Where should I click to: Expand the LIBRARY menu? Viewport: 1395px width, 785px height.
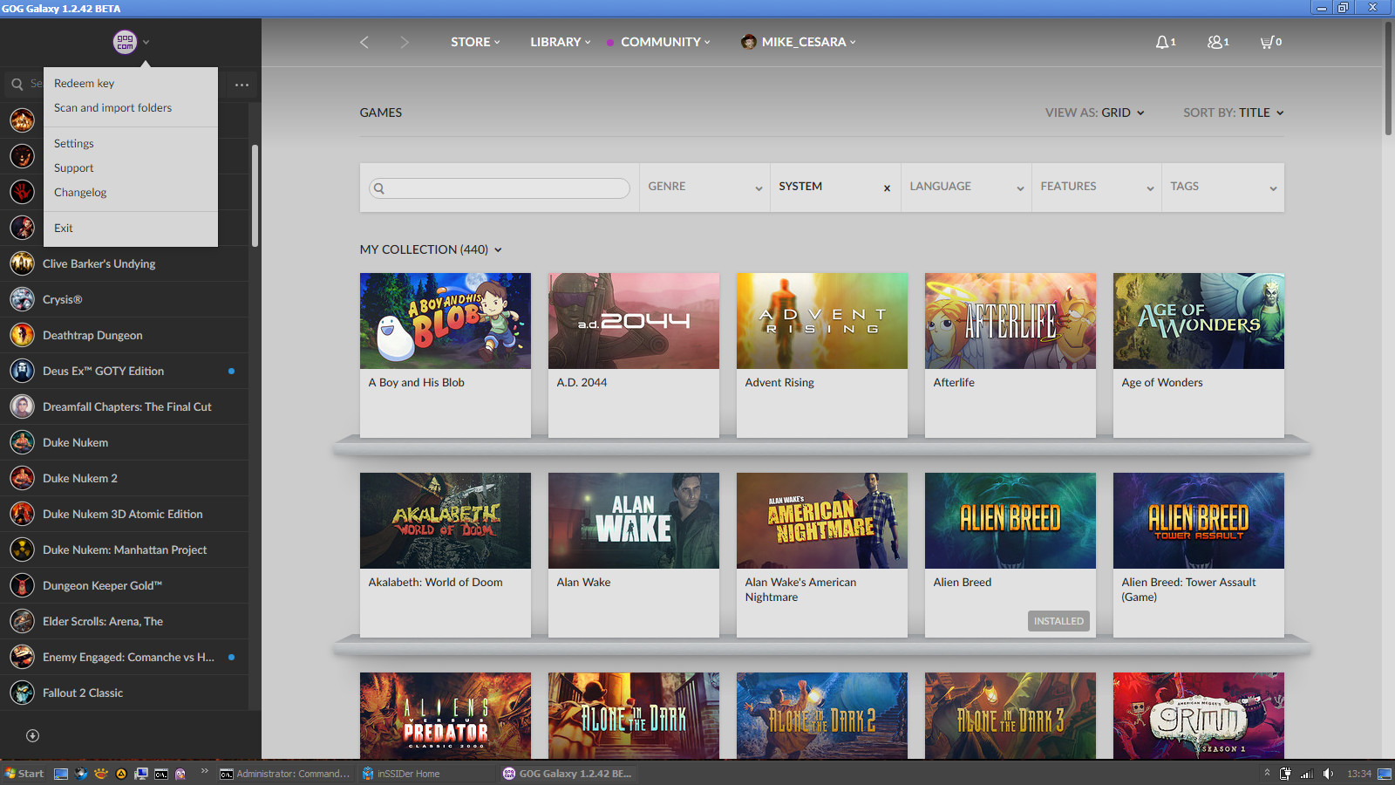click(x=561, y=42)
